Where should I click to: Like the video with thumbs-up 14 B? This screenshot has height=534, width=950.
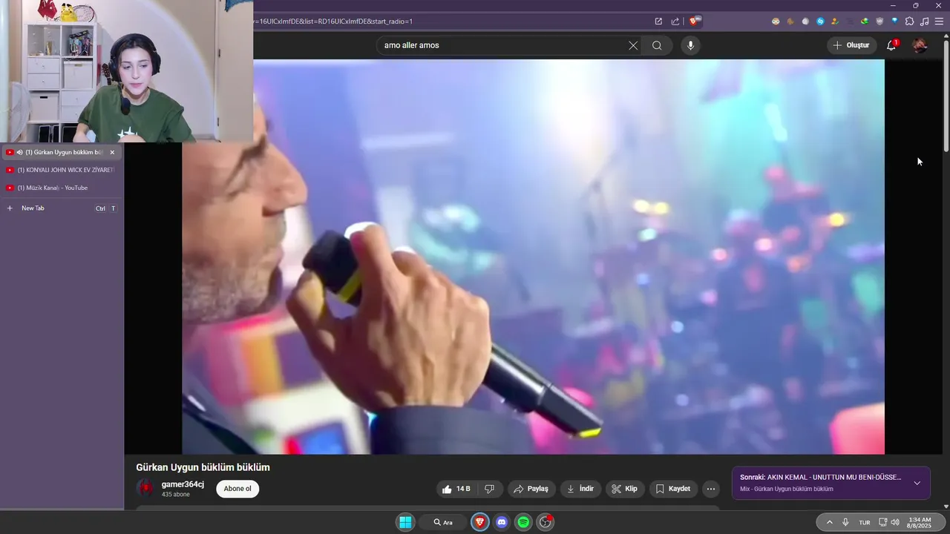(456, 489)
